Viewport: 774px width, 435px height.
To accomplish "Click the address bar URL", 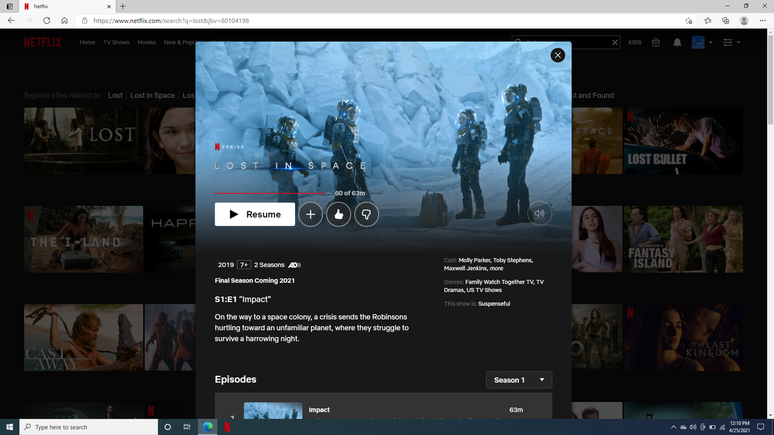I will coord(171,21).
